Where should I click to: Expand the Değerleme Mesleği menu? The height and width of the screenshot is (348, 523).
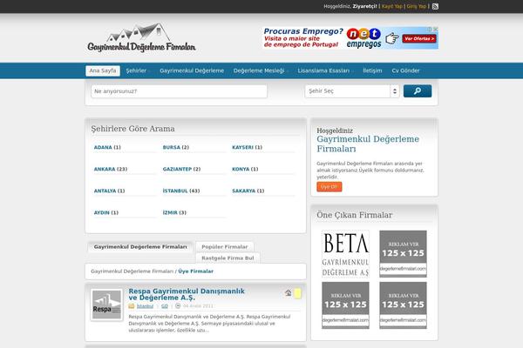[x=261, y=70]
